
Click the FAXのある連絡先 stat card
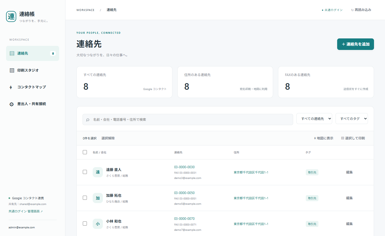tap(326, 82)
